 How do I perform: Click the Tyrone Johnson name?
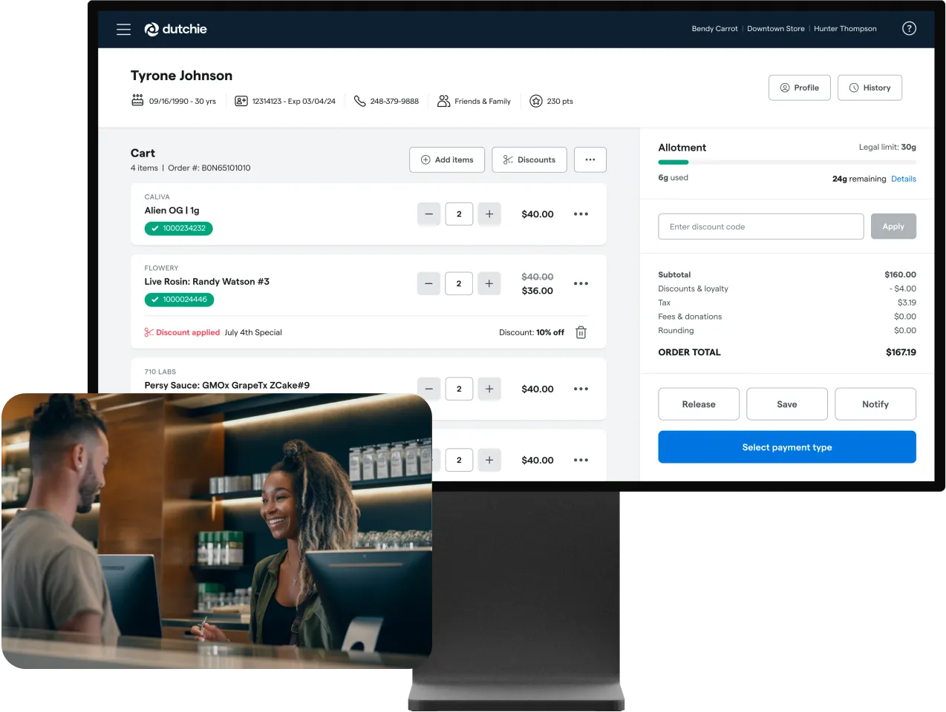click(181, 76)
